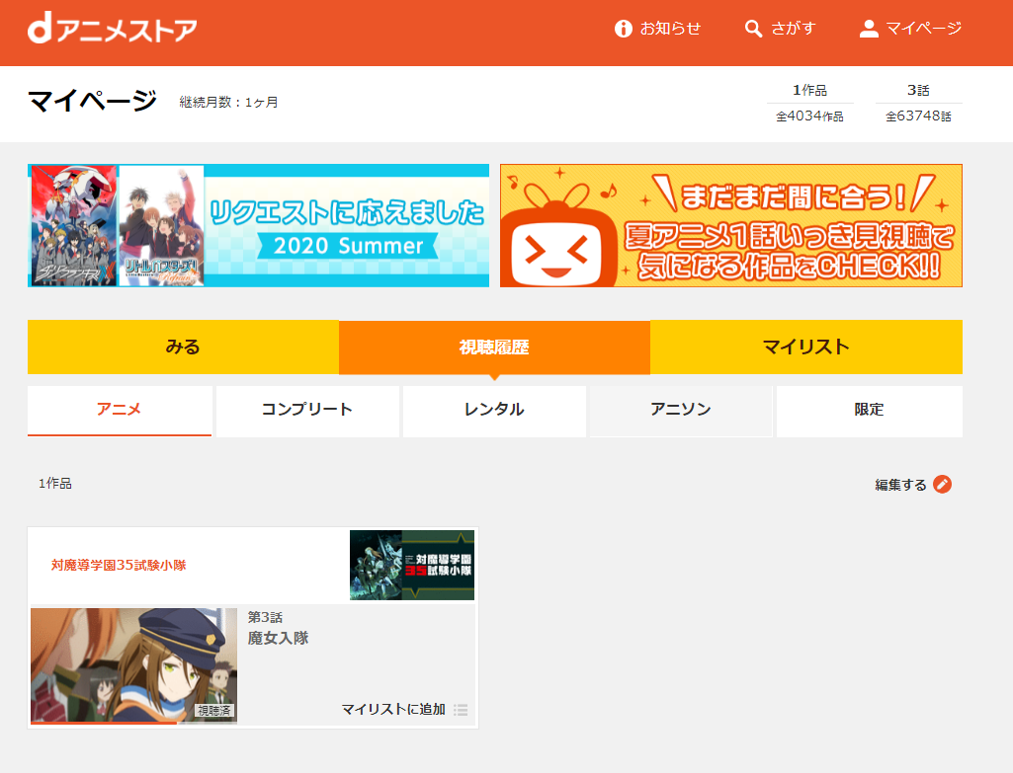Select the コンプリート sub-tab
The height and width of the screenshot is (773, 1013).
click(x=307, y=411)
